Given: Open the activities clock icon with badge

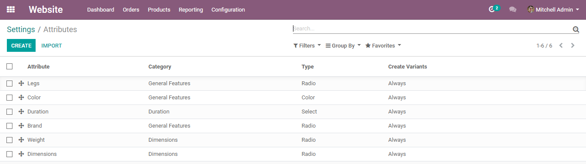Looking at the screenshot, I should [494, 9].
